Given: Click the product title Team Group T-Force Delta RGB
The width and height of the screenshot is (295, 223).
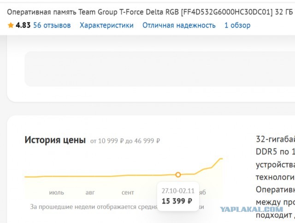Looking at the screenshot, I should (x=150, y=12).
